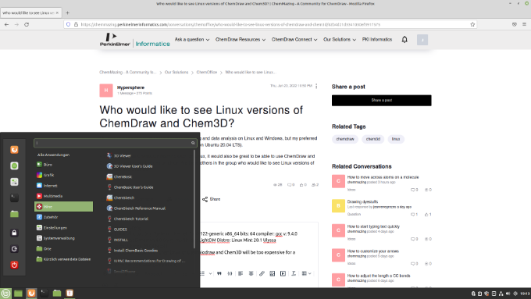Open the chem3d related tag
The height and width of the screenshot is (299, 531).
pos(372,139)
